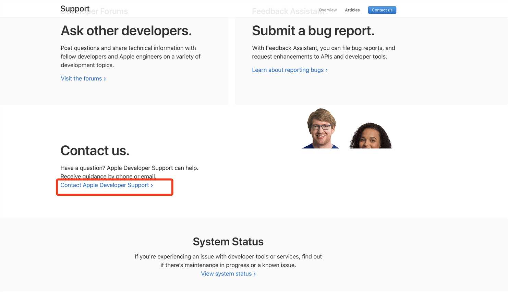The width and height of the screenshot is (508, 292).
Task: Click the curly-haired woman photo
Action: click(x=371, y=135)
